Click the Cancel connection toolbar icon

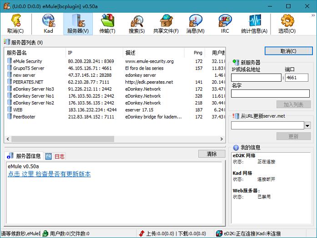point(15,24)
